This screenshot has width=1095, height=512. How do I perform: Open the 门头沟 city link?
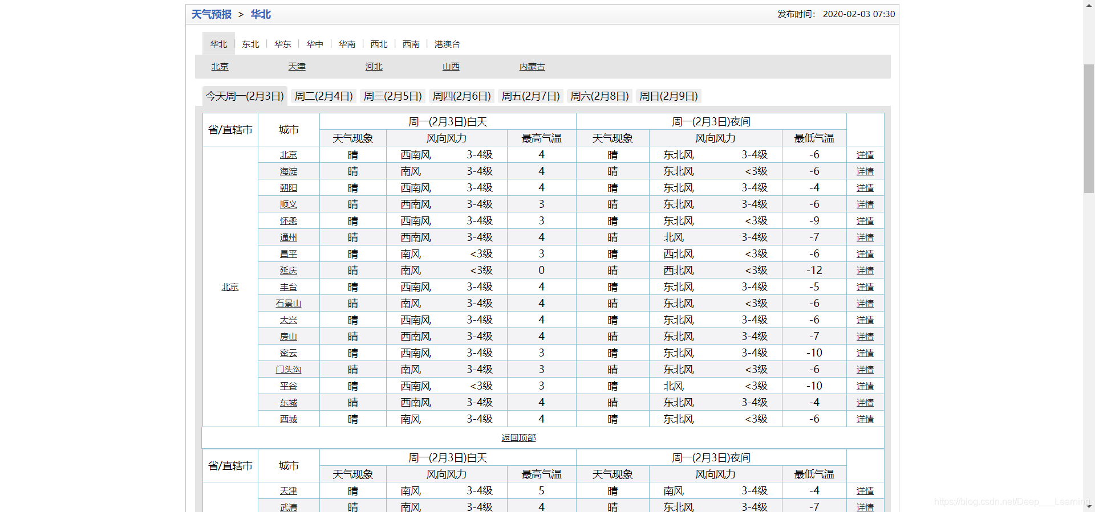[289, 370]
